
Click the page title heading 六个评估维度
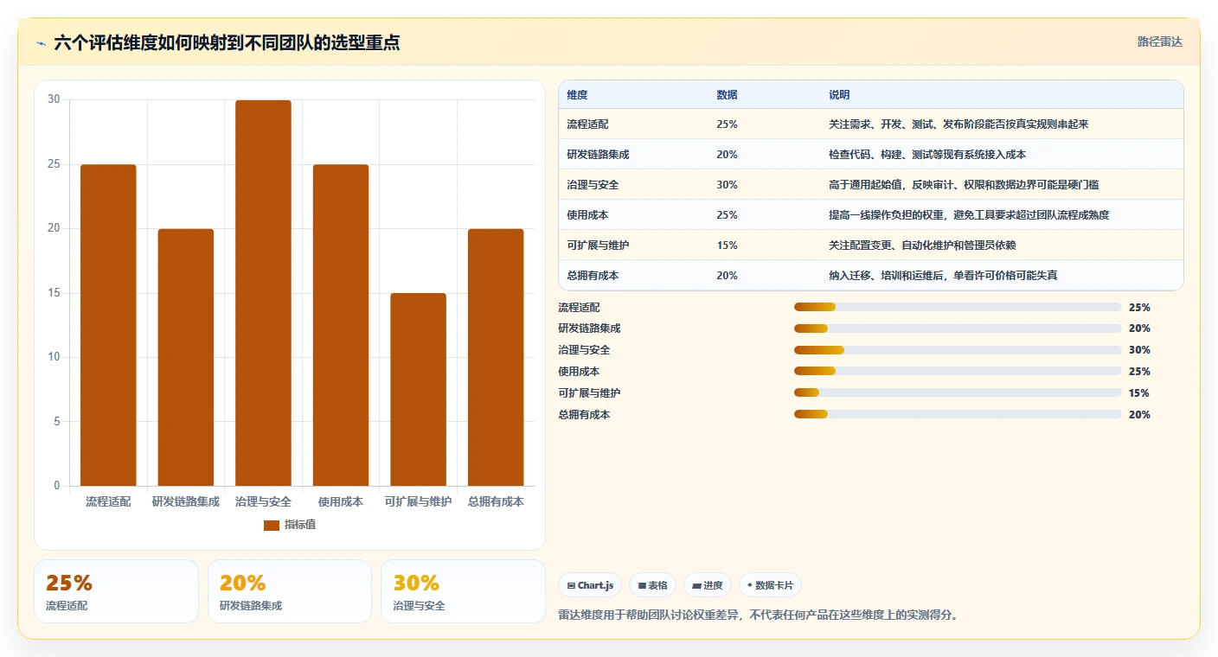[x=227, y=43]
